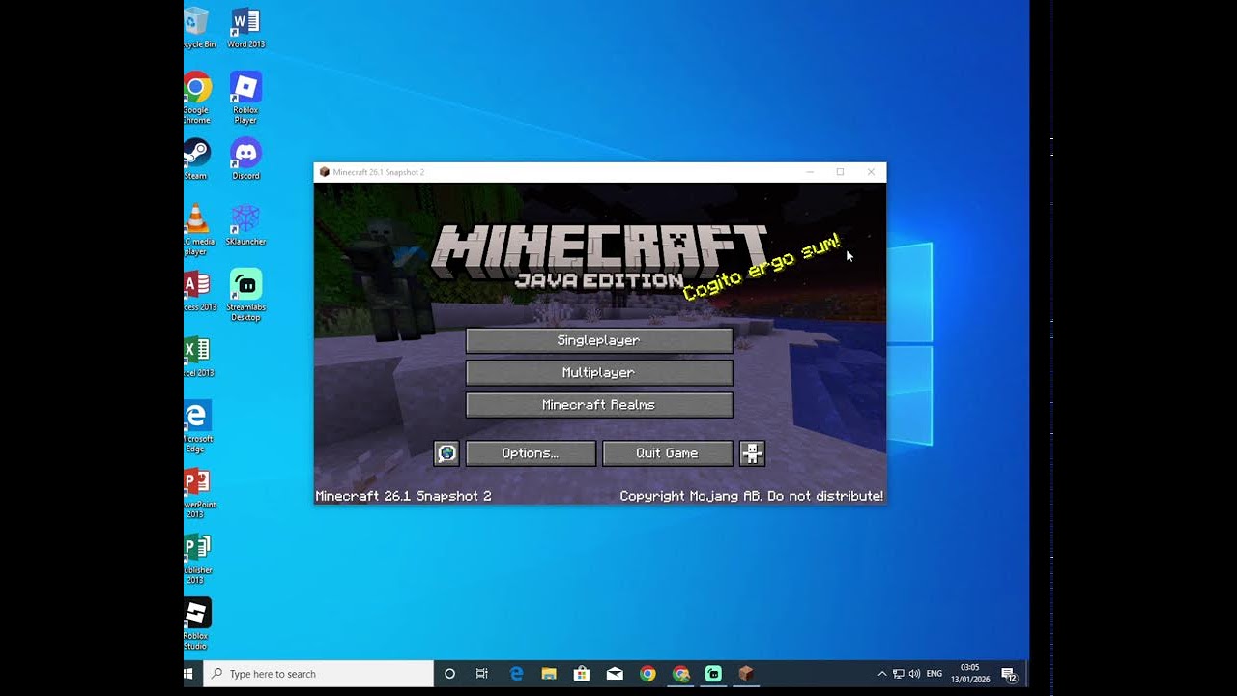Open Steam desktop shortcut

(x=196, y=159)
